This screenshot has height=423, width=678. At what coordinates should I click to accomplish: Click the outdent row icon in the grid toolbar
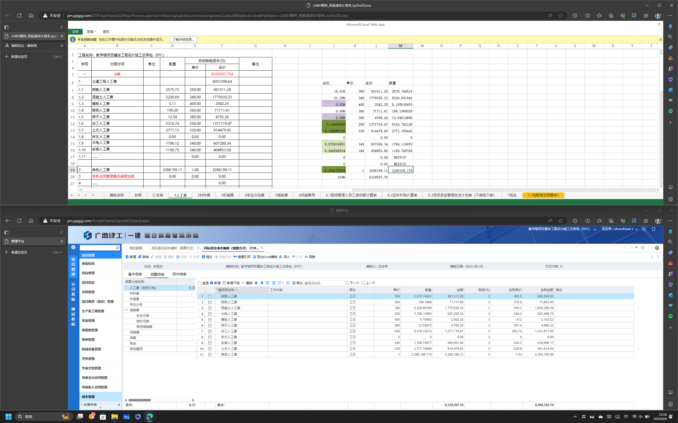tap(267, 283)
